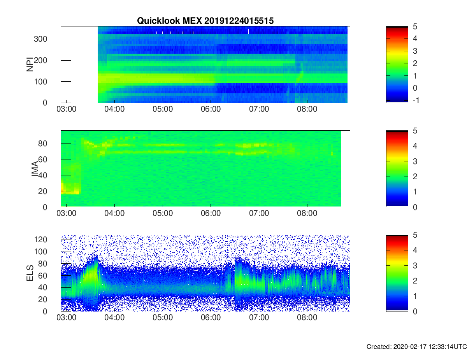The image size is (467, 350).
Task: Click the '04:00' tick under the ELS plot
Action: coord(114,318)
